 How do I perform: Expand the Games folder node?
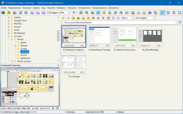tap(9, 17)
